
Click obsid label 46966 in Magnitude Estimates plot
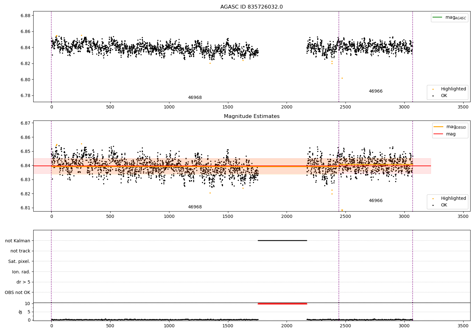tap(376, 201)
